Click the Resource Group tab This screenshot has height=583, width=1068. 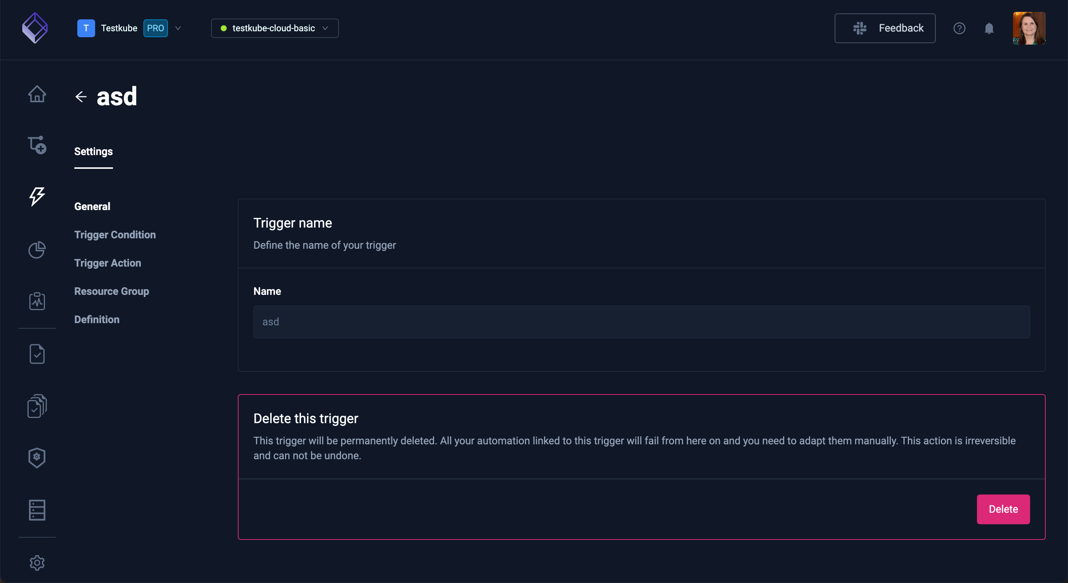111,291
